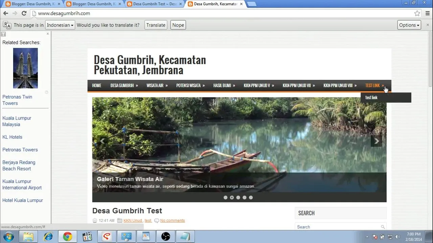
Task: Select the fifth slider pagination dot
Action: (251, 197)
